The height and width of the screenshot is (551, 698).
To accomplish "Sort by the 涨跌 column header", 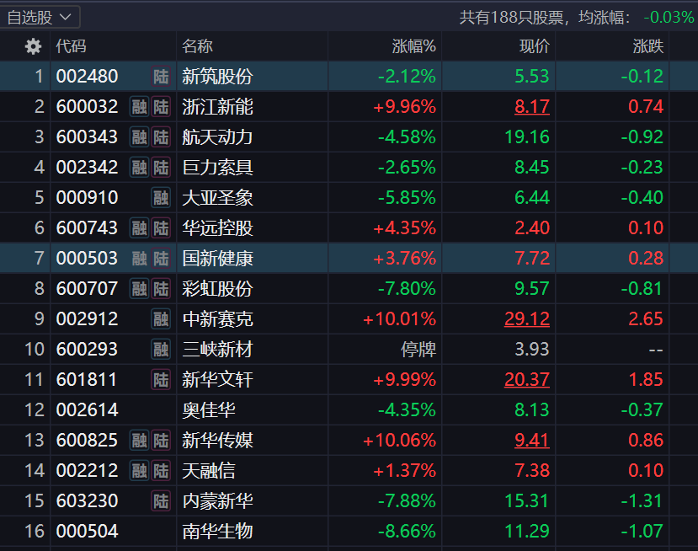I will [648, 46].
